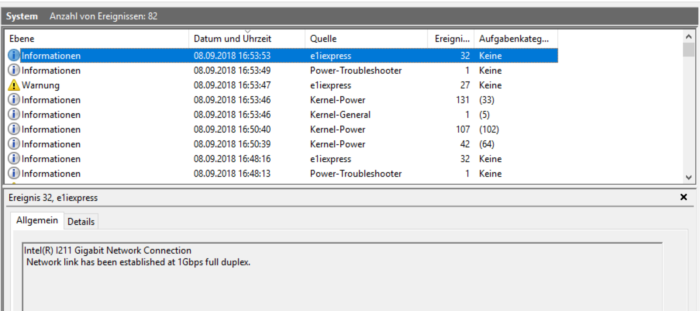The image size is (700, 311).
Task: Select task category (102) cell
Action: tap(489, 129)
